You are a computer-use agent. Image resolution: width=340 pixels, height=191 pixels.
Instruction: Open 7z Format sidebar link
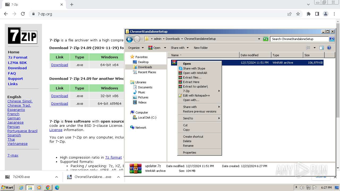(x=18, y=57)
